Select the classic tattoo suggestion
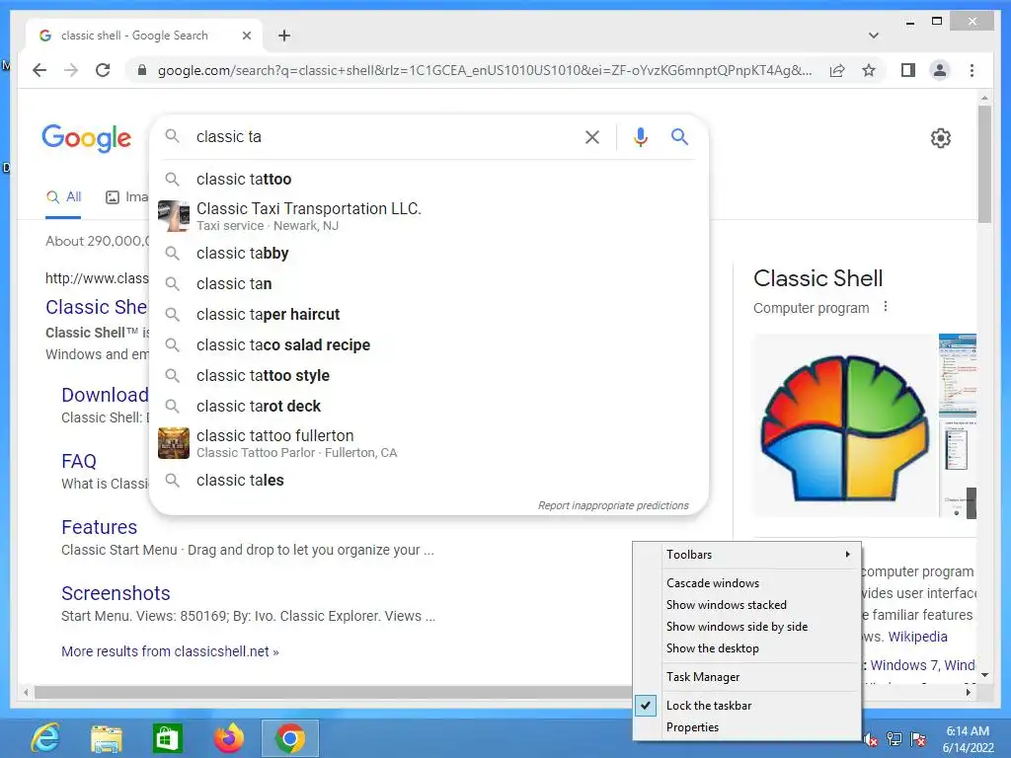Viewport: 1011px width, 758px height. click(x=428, y=180)
